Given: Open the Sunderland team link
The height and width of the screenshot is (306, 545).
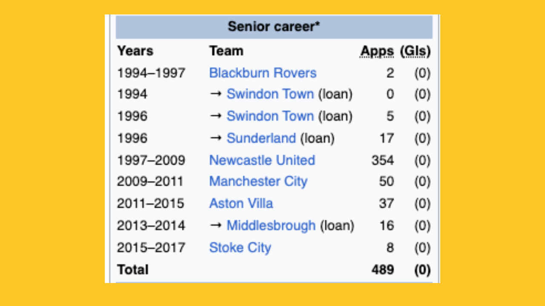Looking at the screenshot, I should 261,138.
